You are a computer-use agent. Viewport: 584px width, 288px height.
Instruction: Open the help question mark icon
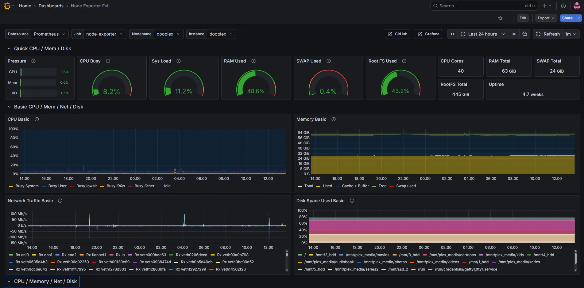click(x=563, y=6)
